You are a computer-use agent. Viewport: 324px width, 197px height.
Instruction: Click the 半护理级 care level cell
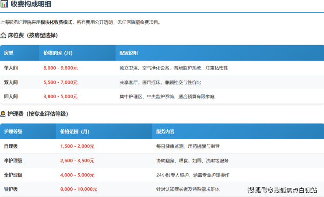coord(13,161)
